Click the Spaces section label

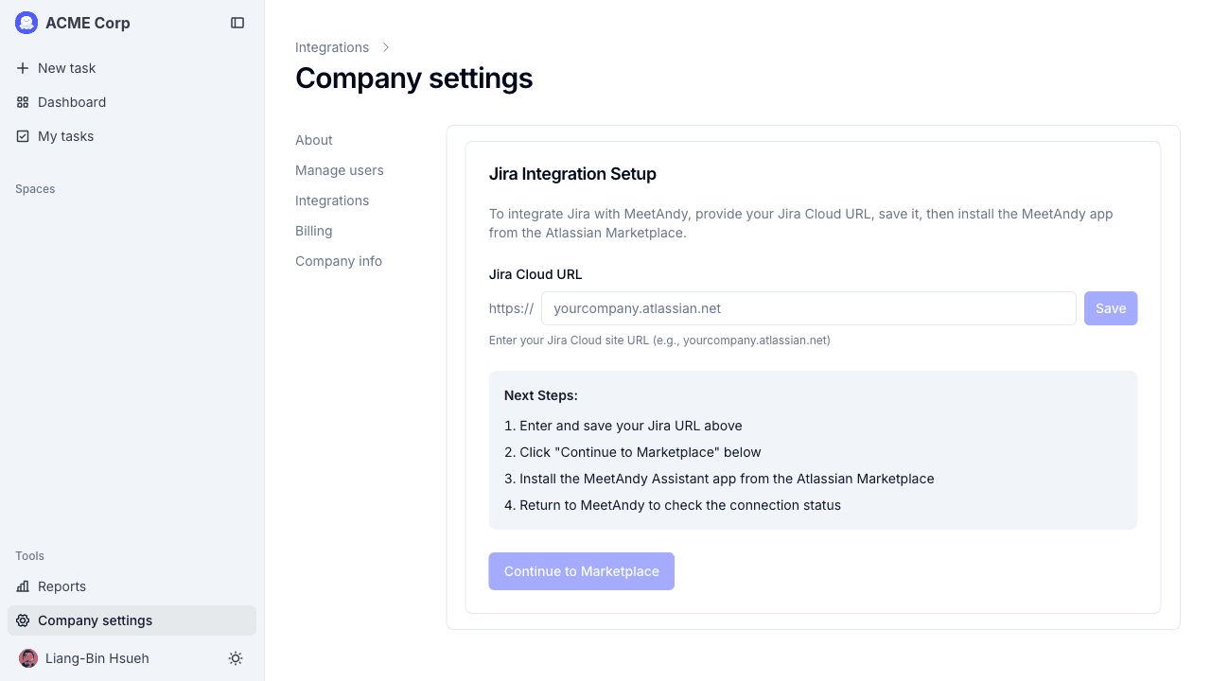coord(35,189)
